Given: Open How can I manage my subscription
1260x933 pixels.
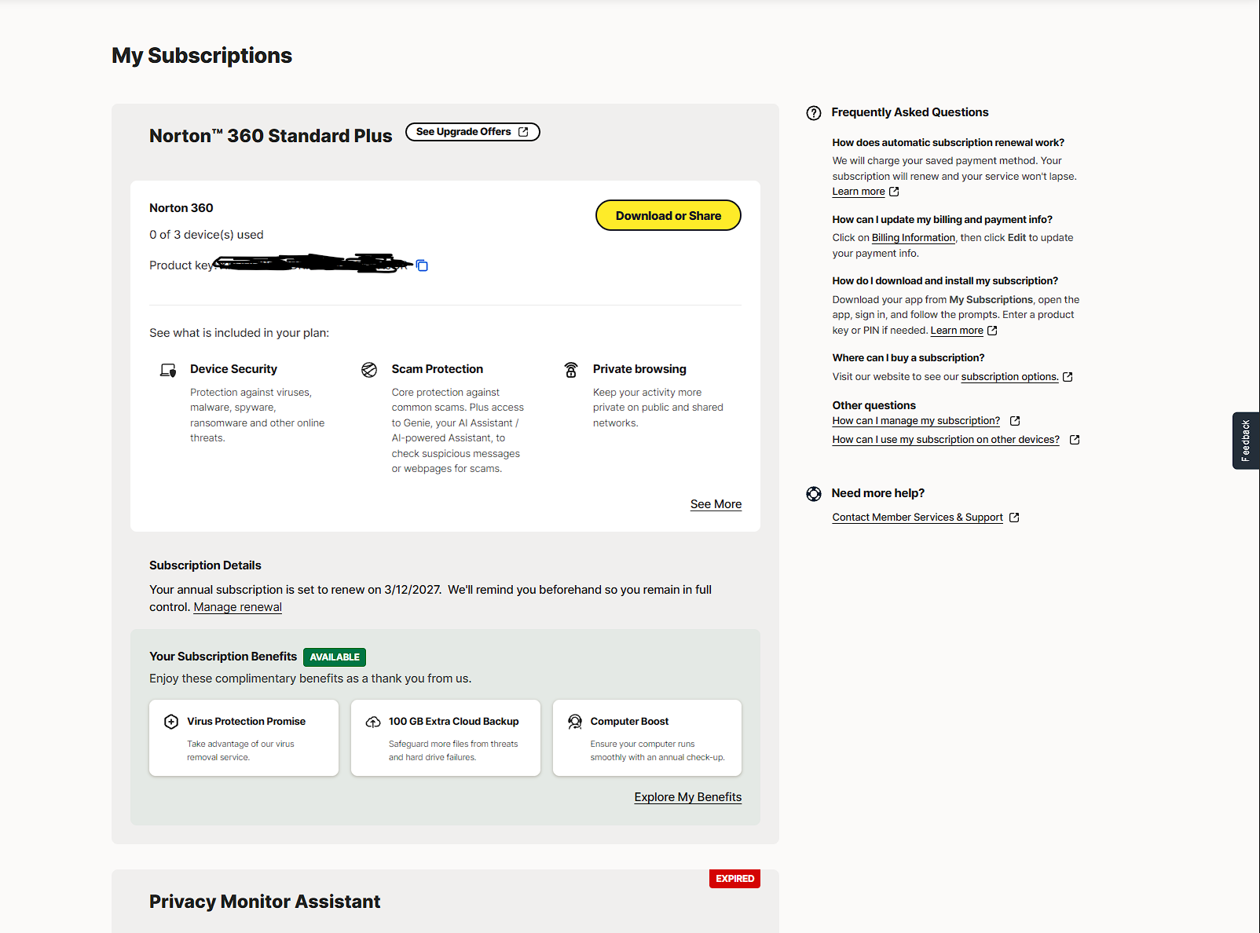Looking at the screenshot, I should click(916, 421).
